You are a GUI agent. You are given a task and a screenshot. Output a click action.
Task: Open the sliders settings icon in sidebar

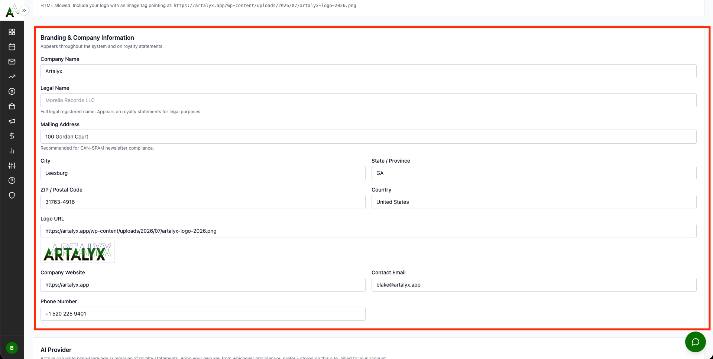click(x=12, y=166)
